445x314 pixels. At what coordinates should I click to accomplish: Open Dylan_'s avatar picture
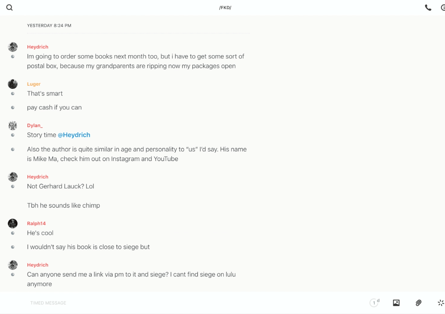(13, 126)
